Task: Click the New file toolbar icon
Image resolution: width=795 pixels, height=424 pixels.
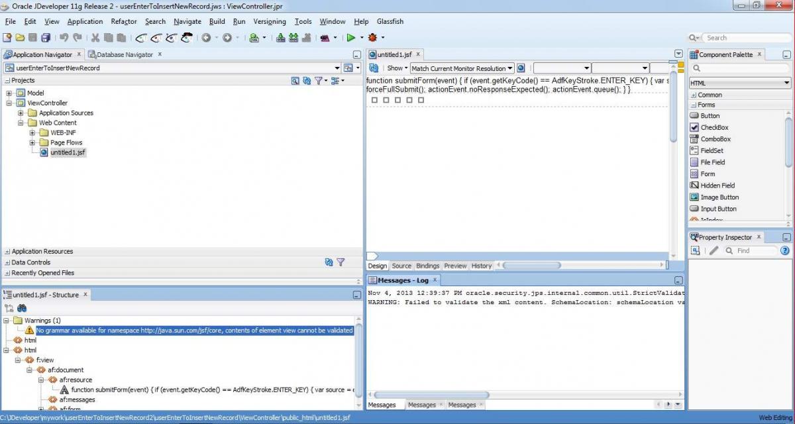Action: (7, 38)
